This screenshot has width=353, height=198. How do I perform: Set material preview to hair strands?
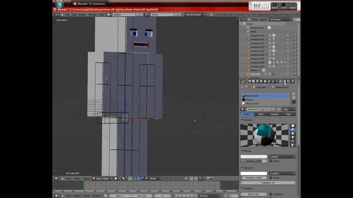(293, 141)
